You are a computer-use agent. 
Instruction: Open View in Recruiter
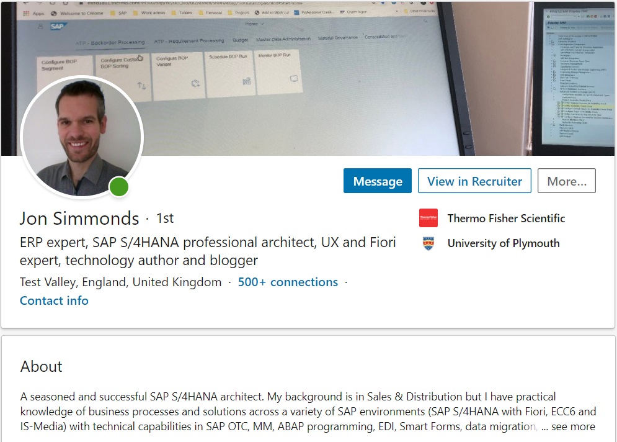point(474,181)
